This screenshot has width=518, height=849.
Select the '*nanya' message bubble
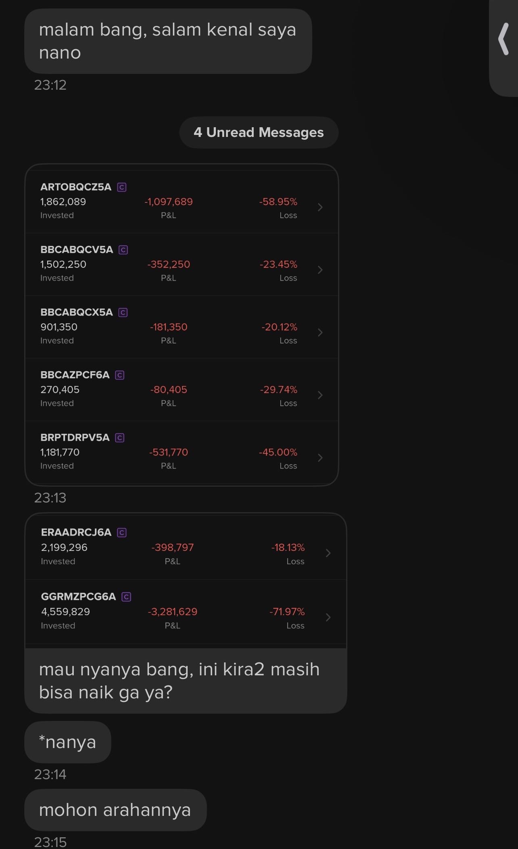[x=68, y=742]
